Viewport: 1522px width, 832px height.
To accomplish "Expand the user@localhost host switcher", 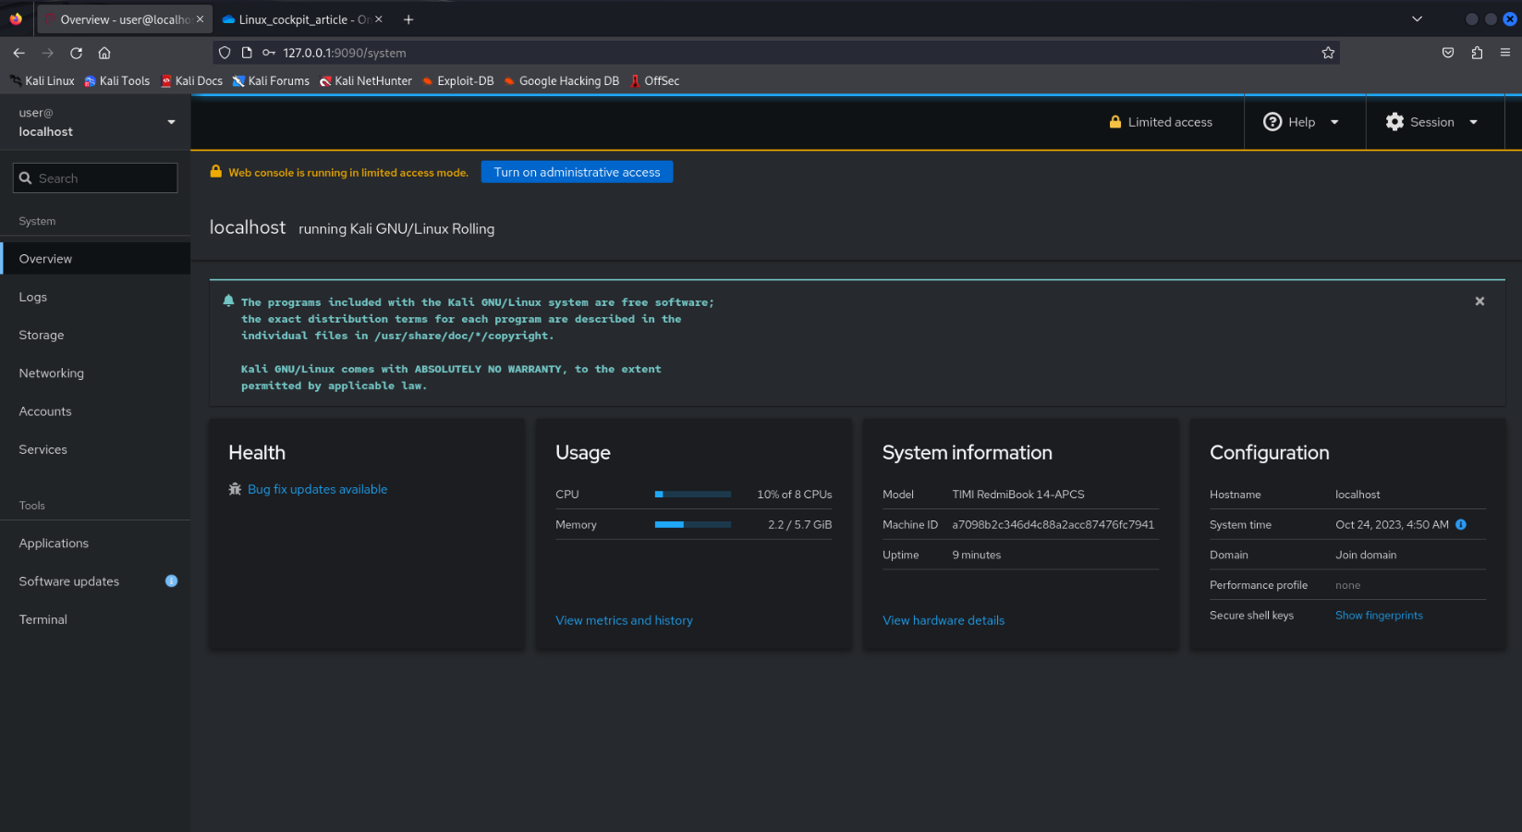I will [x=95, y=122].
